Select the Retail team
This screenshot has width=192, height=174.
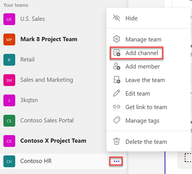click(x=27, y=60)
